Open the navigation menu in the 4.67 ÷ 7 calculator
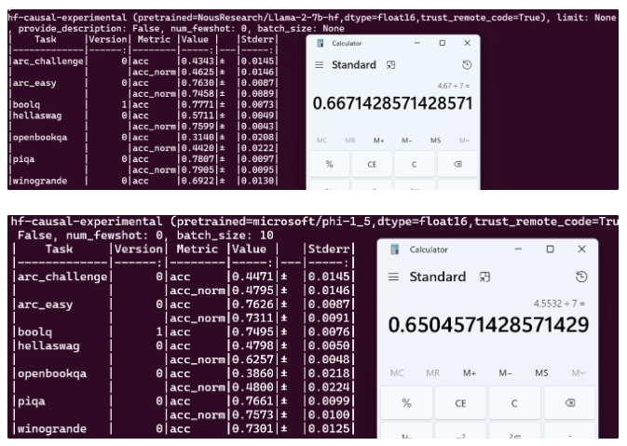 pos(320,65)
